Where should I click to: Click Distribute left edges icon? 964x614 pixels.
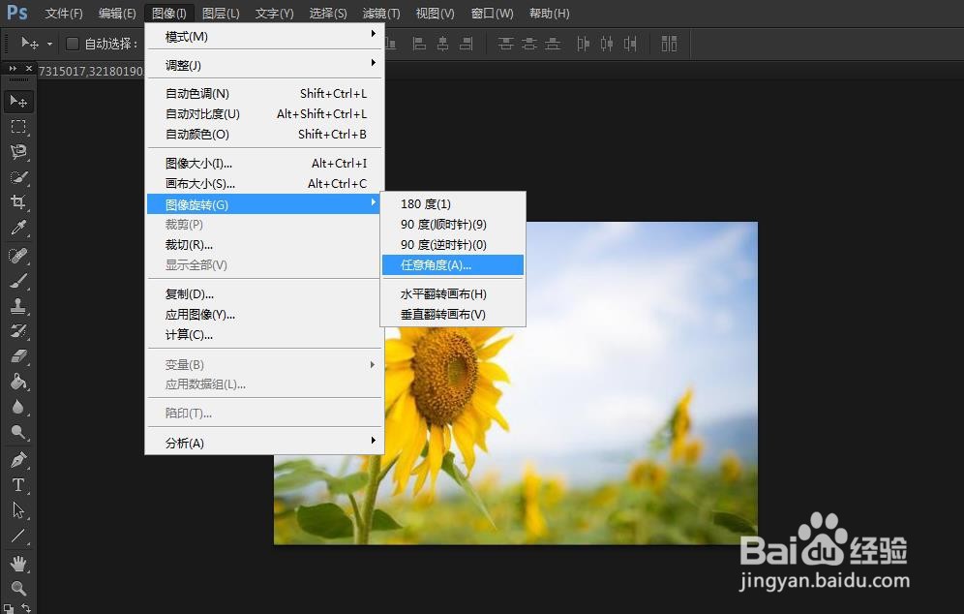(583, 44)
